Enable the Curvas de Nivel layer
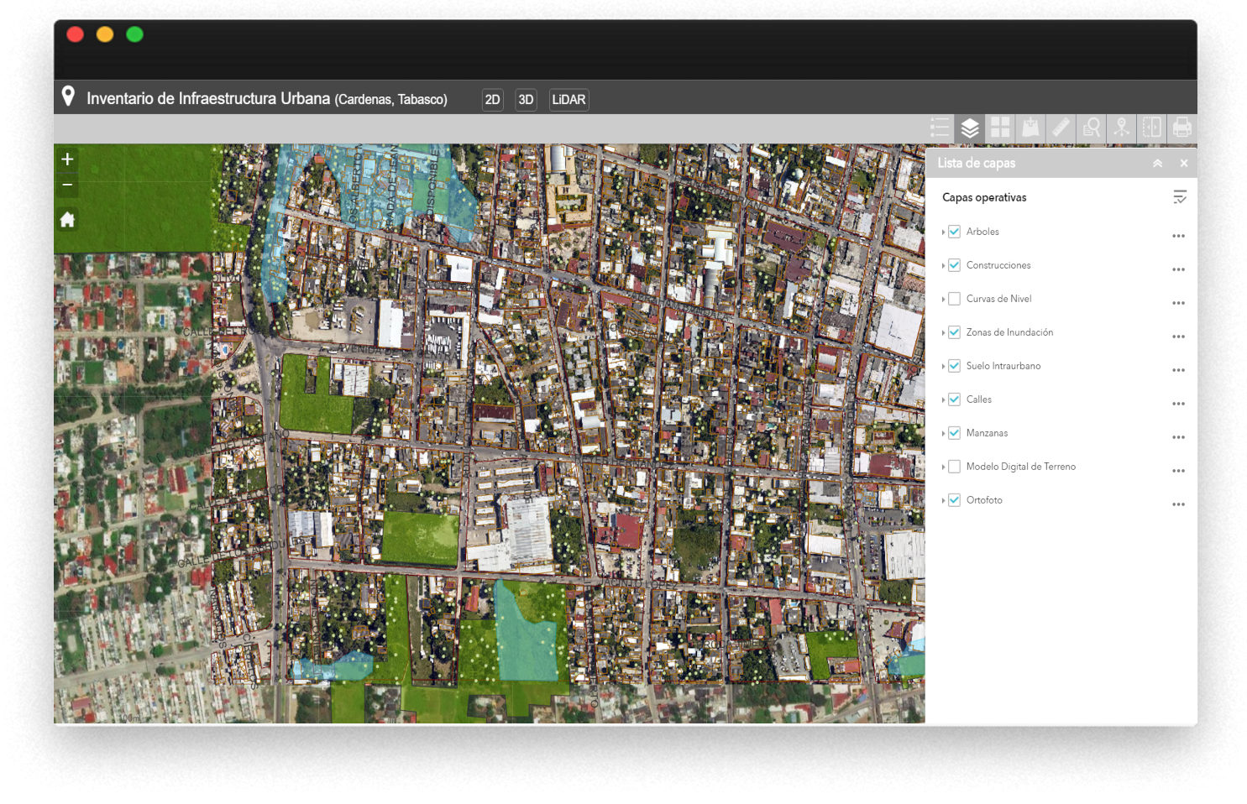The image size is (1247, 804). click(954, 299)
